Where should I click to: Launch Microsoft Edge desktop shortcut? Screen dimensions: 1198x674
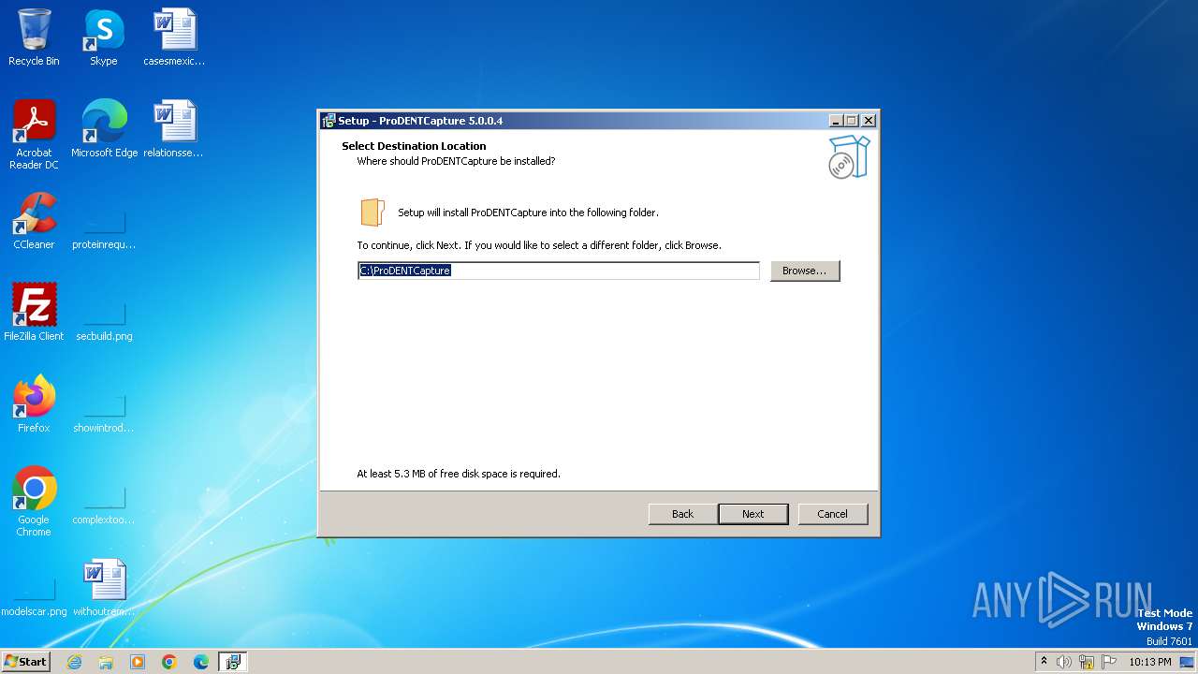104,128
